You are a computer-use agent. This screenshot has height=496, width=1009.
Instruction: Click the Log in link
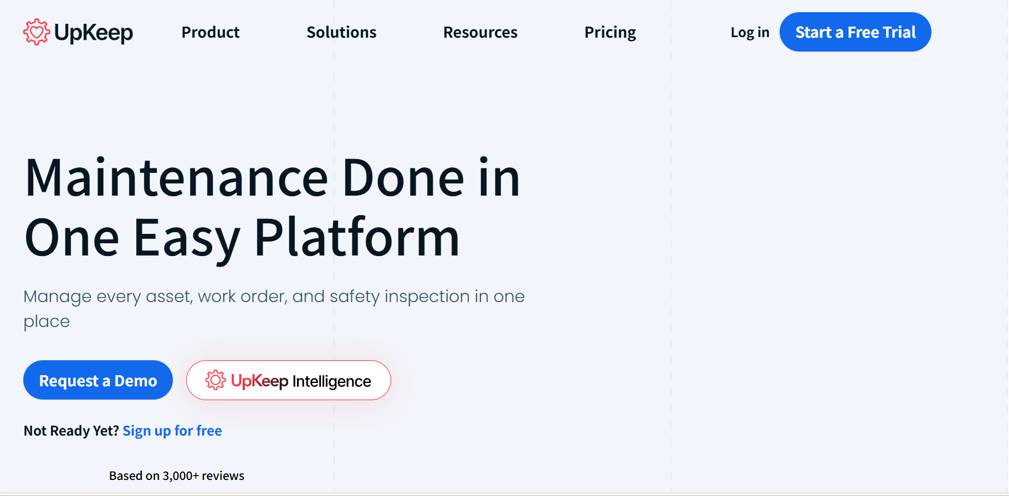click(x=750, y=33)
